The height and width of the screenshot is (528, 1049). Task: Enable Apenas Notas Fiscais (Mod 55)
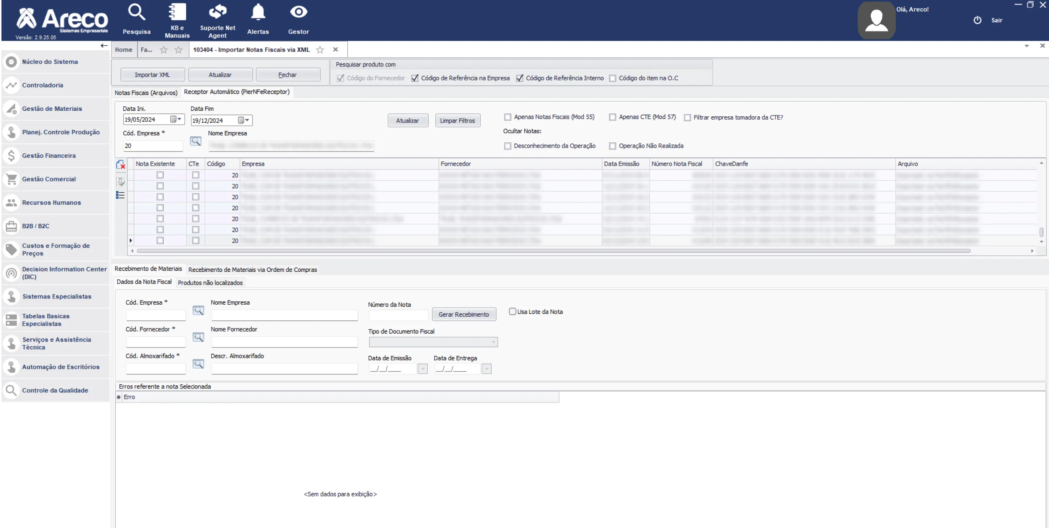(508, 117)
